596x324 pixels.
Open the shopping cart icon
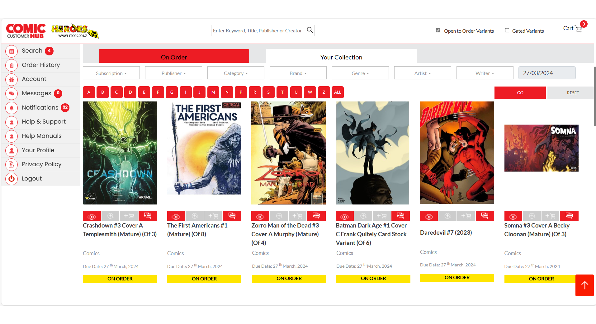point(579,29)
